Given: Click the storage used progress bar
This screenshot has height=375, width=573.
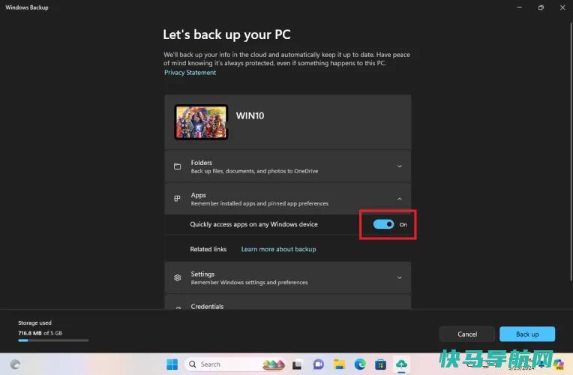Looking at the screenshot, I should [53, 340].
